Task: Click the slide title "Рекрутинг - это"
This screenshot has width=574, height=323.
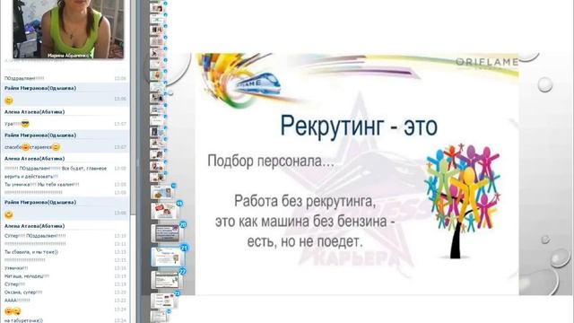Action: [x=359, y=127]
